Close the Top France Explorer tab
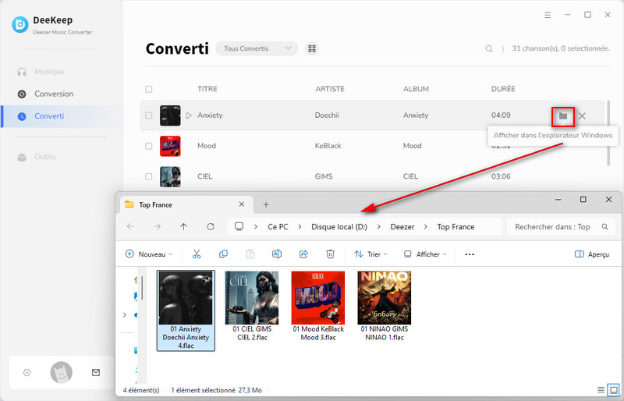The width and height of the screenshot is (624, 401). [242, 204]
